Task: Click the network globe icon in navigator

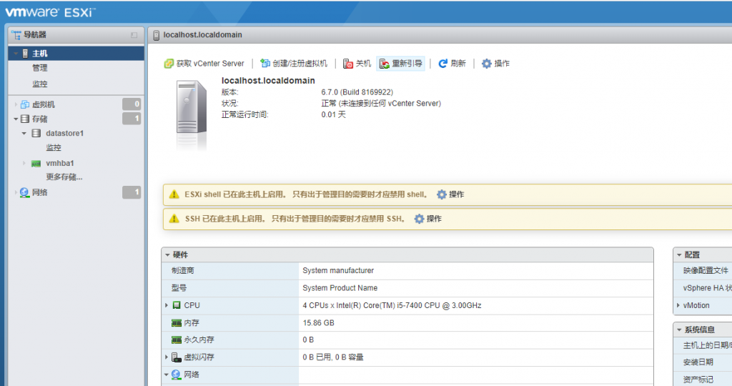Action: (x=25, y=192)
